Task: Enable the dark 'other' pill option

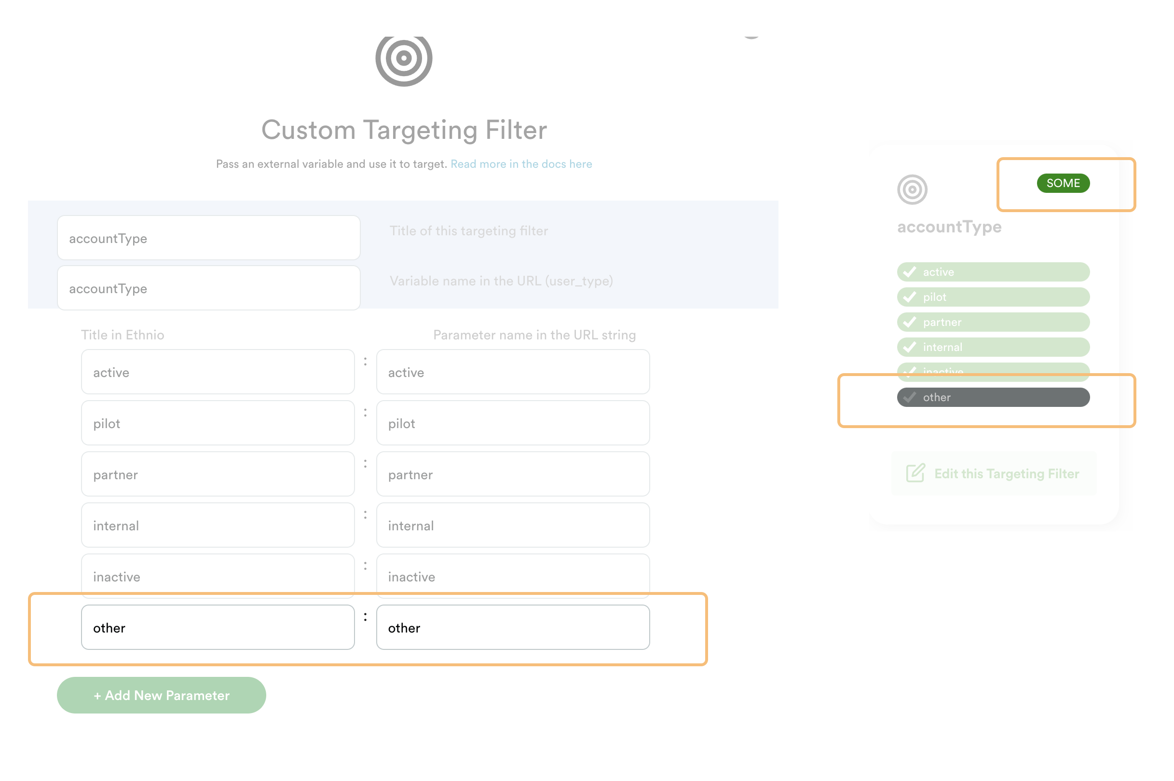Action: 993,397
